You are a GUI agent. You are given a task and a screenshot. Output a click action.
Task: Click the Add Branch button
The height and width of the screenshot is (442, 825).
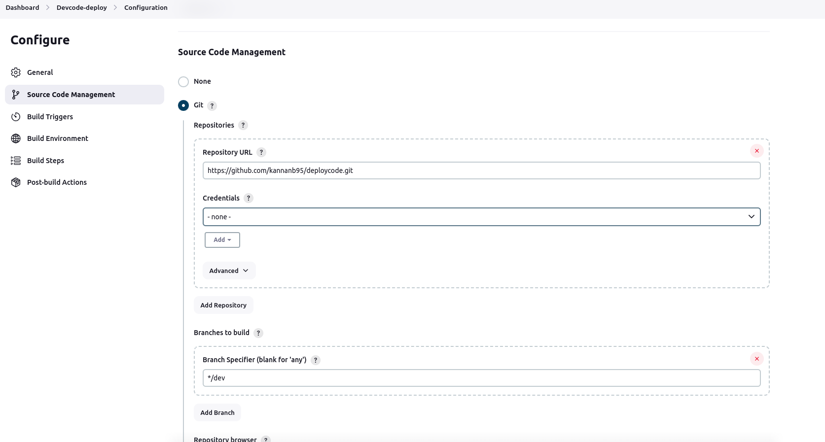click(x=217, y=412)
